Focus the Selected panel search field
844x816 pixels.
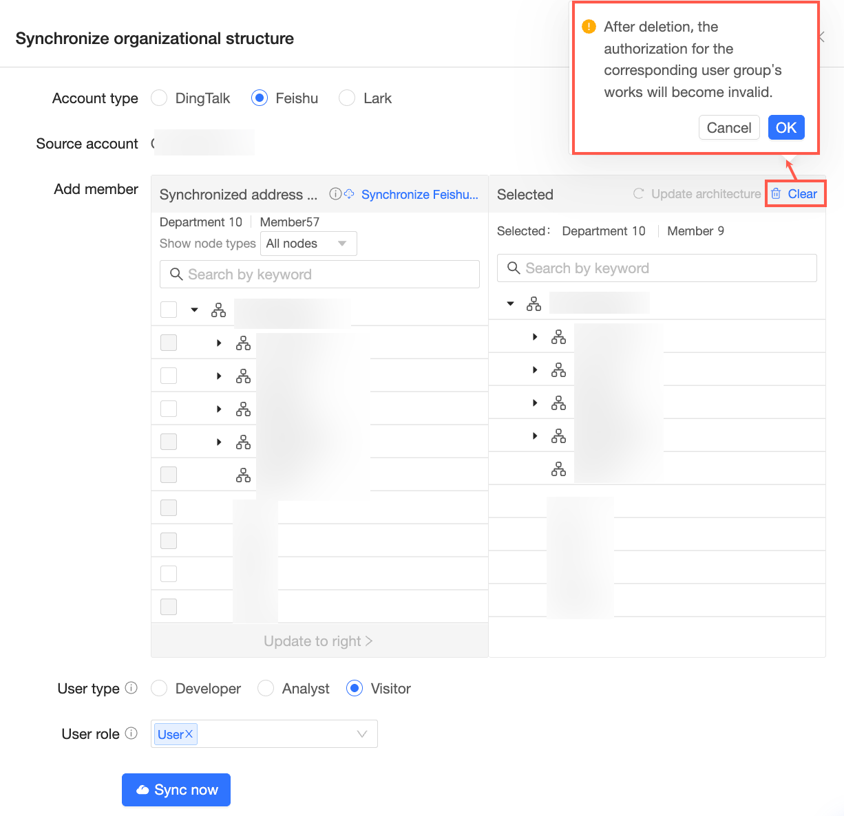657,268
